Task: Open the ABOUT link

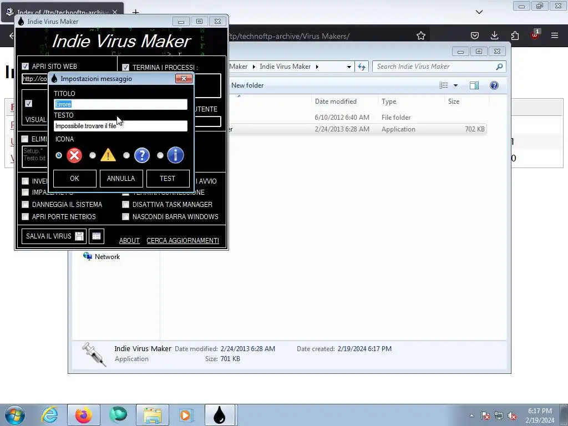Action: [129, 241]
